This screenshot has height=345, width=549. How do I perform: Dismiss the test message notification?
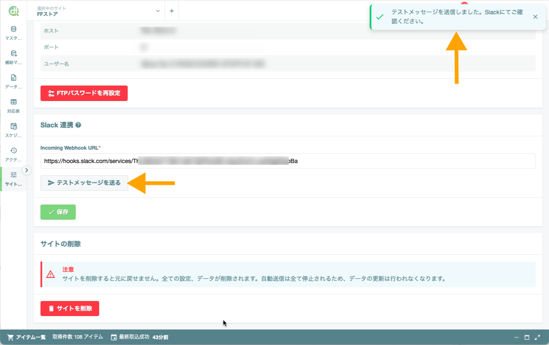tap(535, 17)
